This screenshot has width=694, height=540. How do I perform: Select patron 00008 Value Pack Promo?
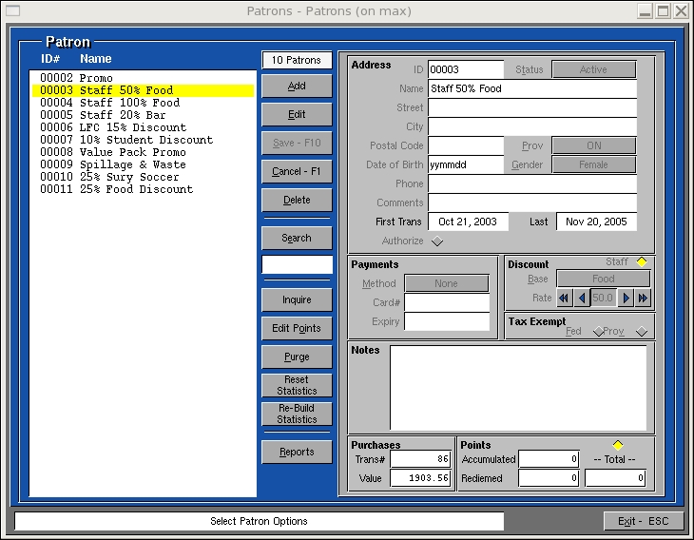(143, 152)
